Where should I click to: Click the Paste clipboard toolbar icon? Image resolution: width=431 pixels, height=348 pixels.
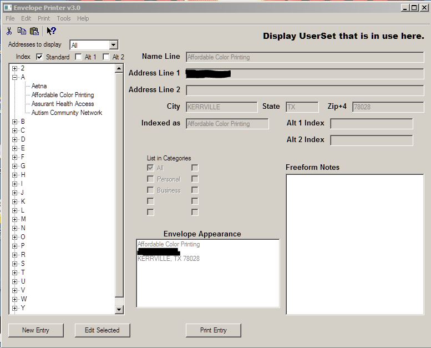click(x=34, y=31)
